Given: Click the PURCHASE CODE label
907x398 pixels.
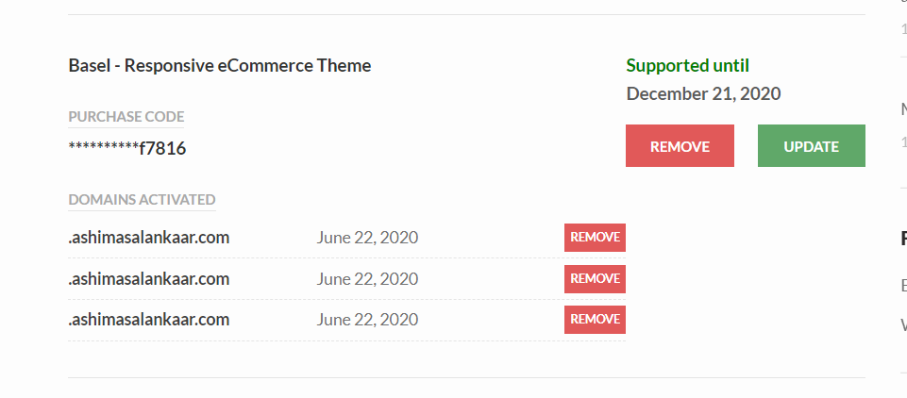Looking at the screenshot, I should 126,117.
